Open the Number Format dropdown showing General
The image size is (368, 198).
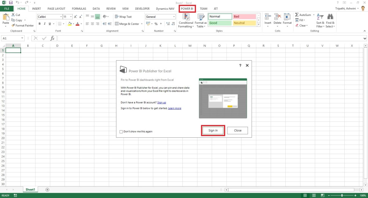point(173,16)
